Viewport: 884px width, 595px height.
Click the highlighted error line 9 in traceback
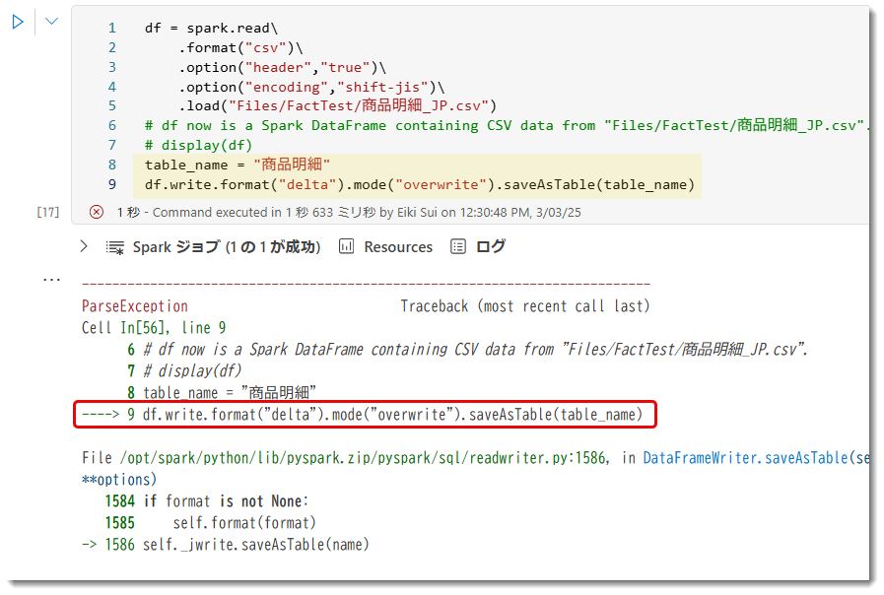[365, 415]
